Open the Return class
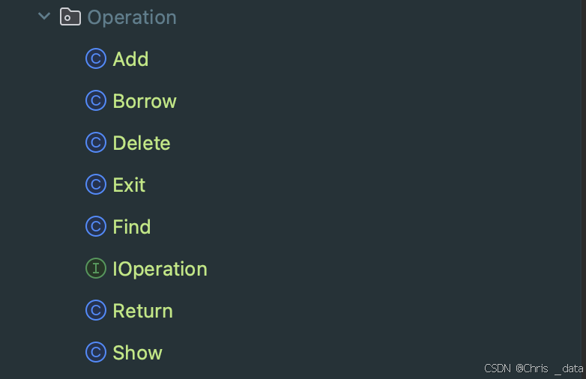 pos(143,311)
